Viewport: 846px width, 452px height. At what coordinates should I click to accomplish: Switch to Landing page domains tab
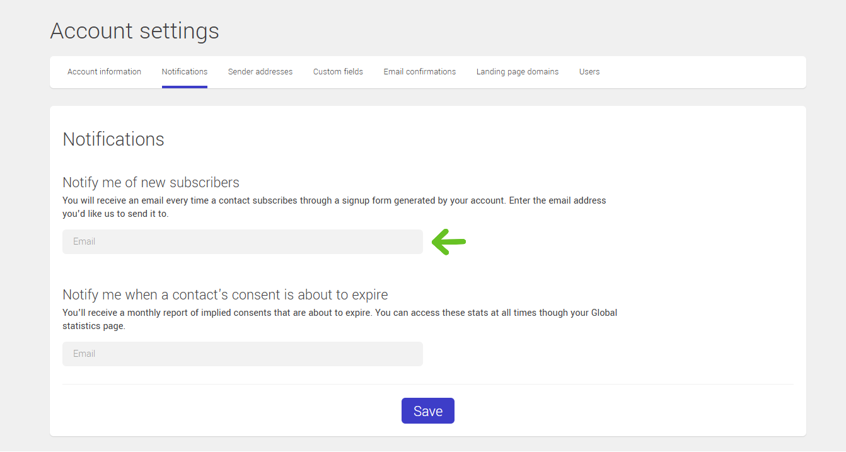pyautogui.click(x=518, y=72)
